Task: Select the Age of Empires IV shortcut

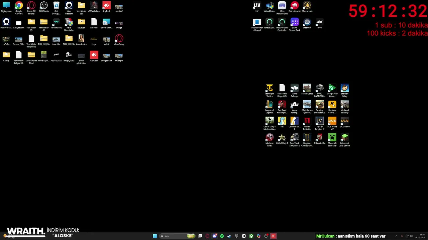Action: [x=320, y=124]
